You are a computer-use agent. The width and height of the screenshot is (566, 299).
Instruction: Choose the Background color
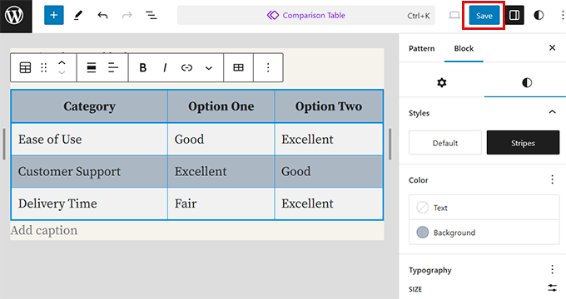[484, 233]
